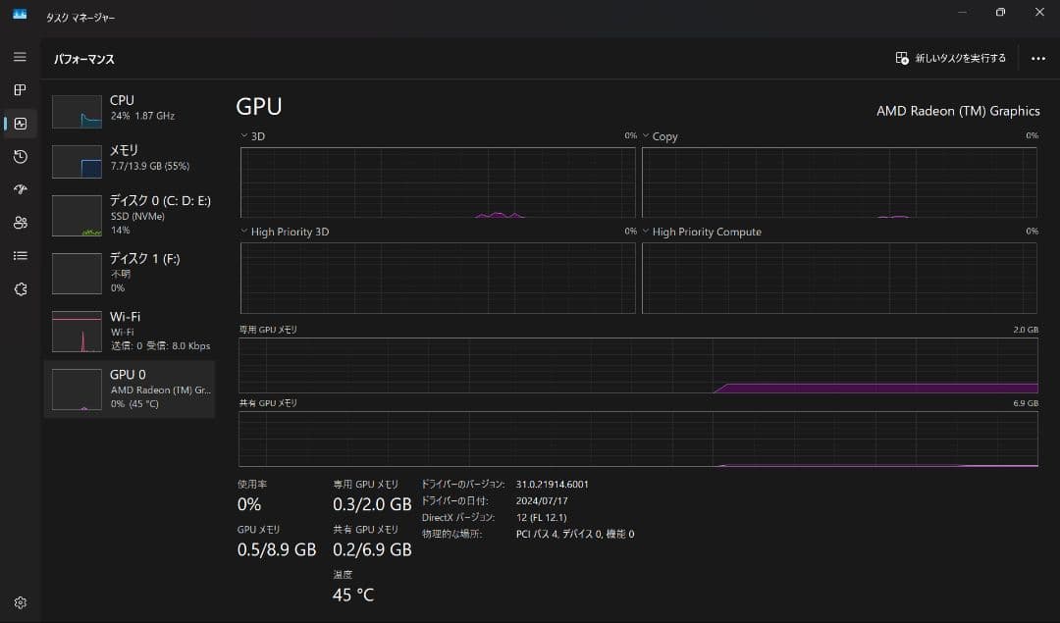
Task: Open the High Priority Compute dropdown
Action: click(646, 232)
